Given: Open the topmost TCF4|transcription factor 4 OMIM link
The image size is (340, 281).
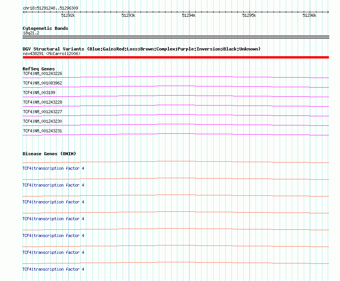Looking at the screenshot, I should point(53,168).
